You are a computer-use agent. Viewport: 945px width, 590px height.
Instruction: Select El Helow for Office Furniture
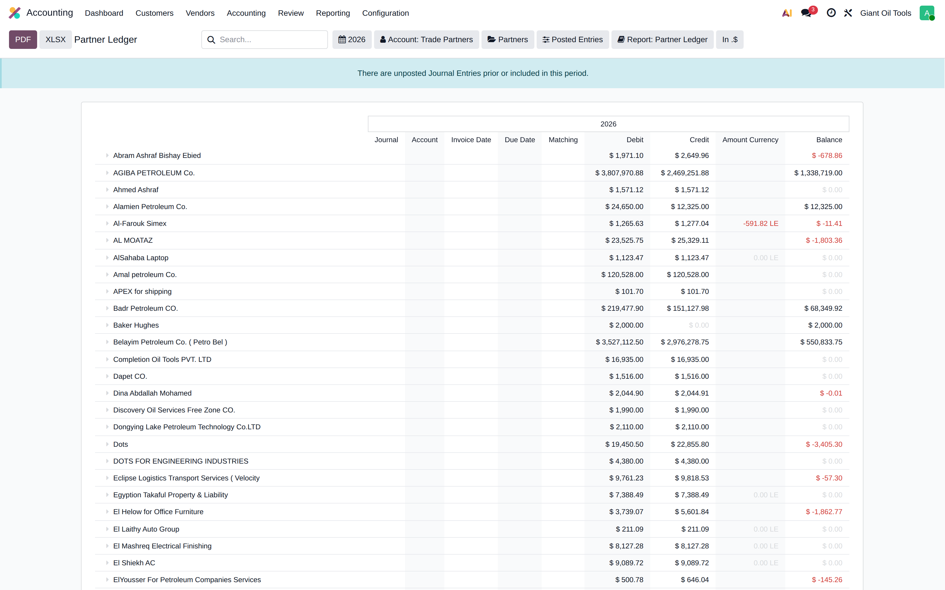pyautogui.click(x=158, y=512)
